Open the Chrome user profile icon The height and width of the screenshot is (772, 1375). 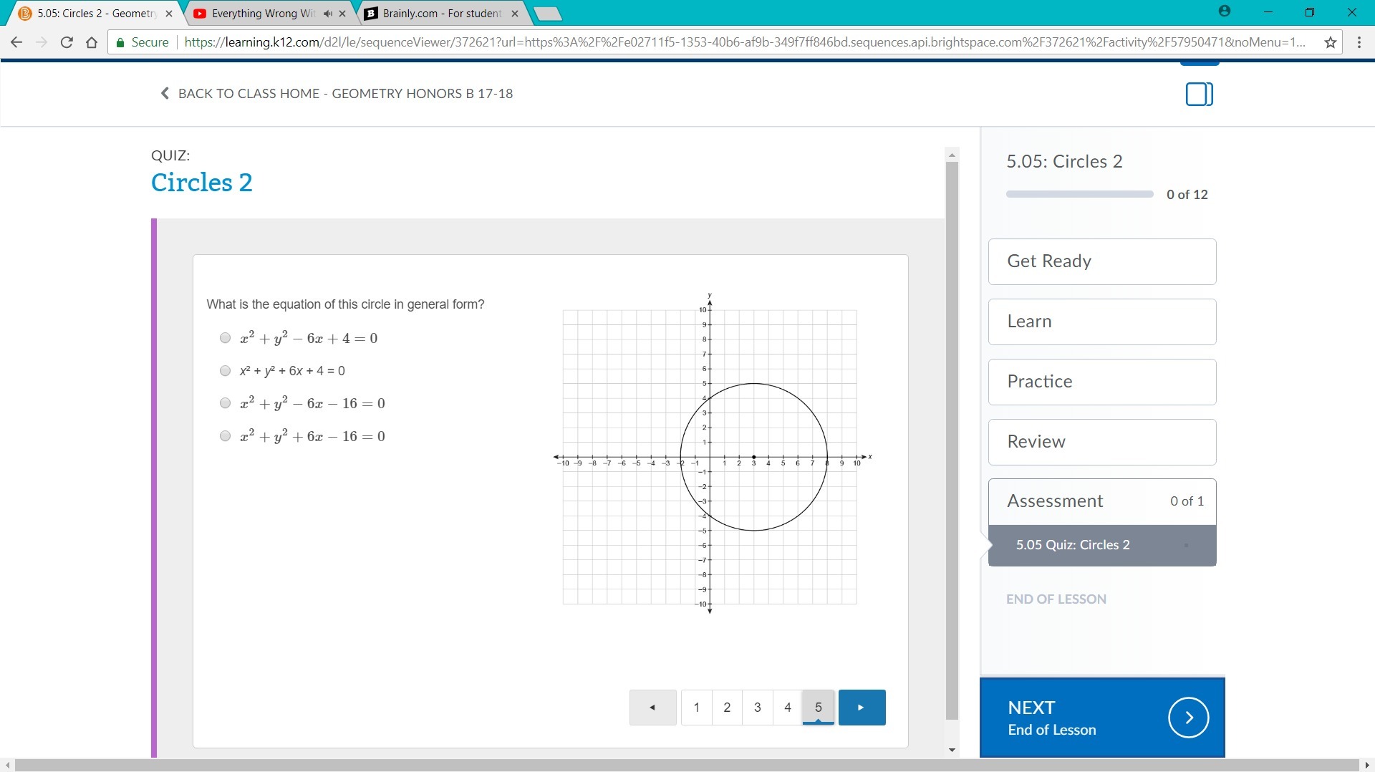(x=1225, y=11)
